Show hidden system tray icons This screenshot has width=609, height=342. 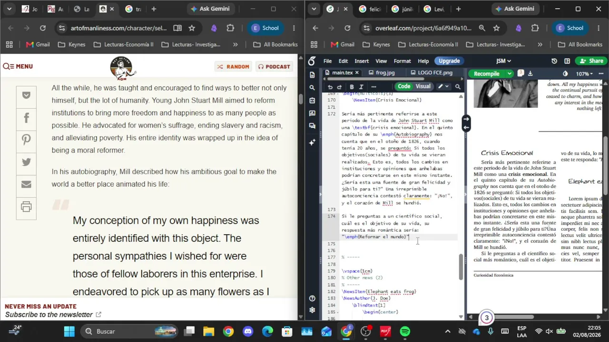pos(447,332)
